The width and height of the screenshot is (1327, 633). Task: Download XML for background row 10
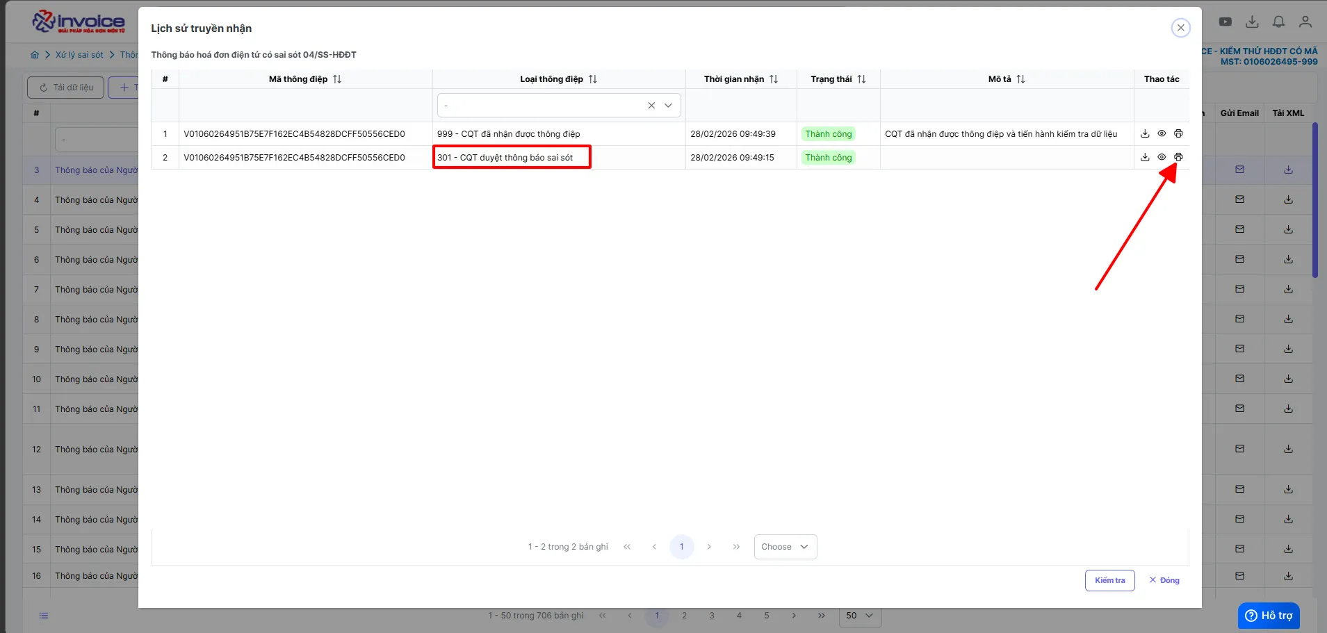click(1288, 379)
